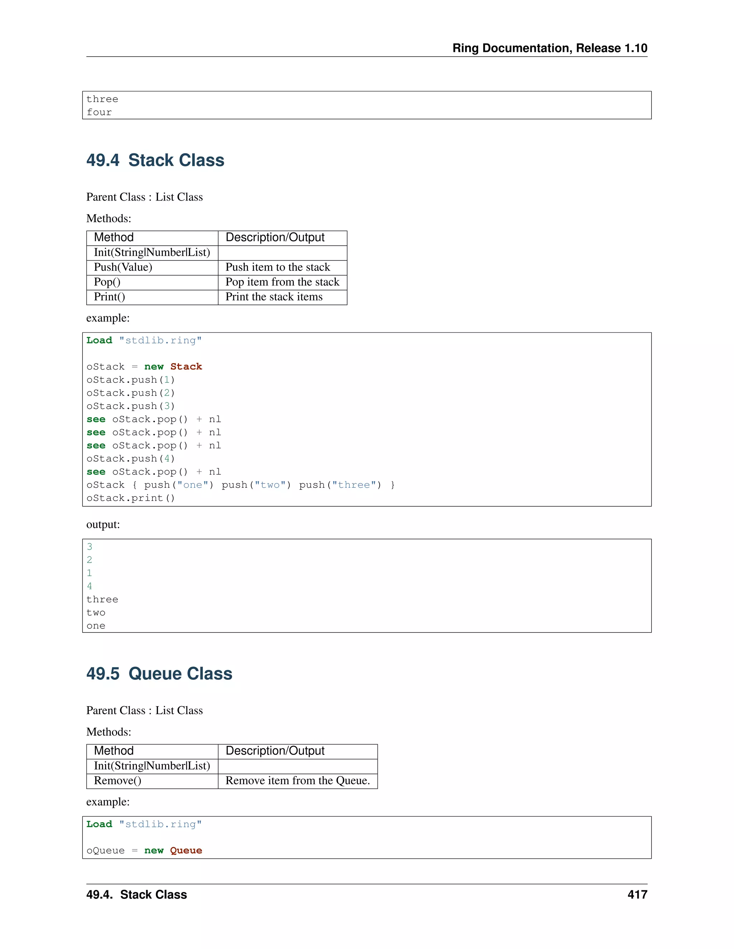The height and width of the screenshot is (949, 734).
Task: Select the '49.4 Stack Class' heading
Action: (155, 160)
